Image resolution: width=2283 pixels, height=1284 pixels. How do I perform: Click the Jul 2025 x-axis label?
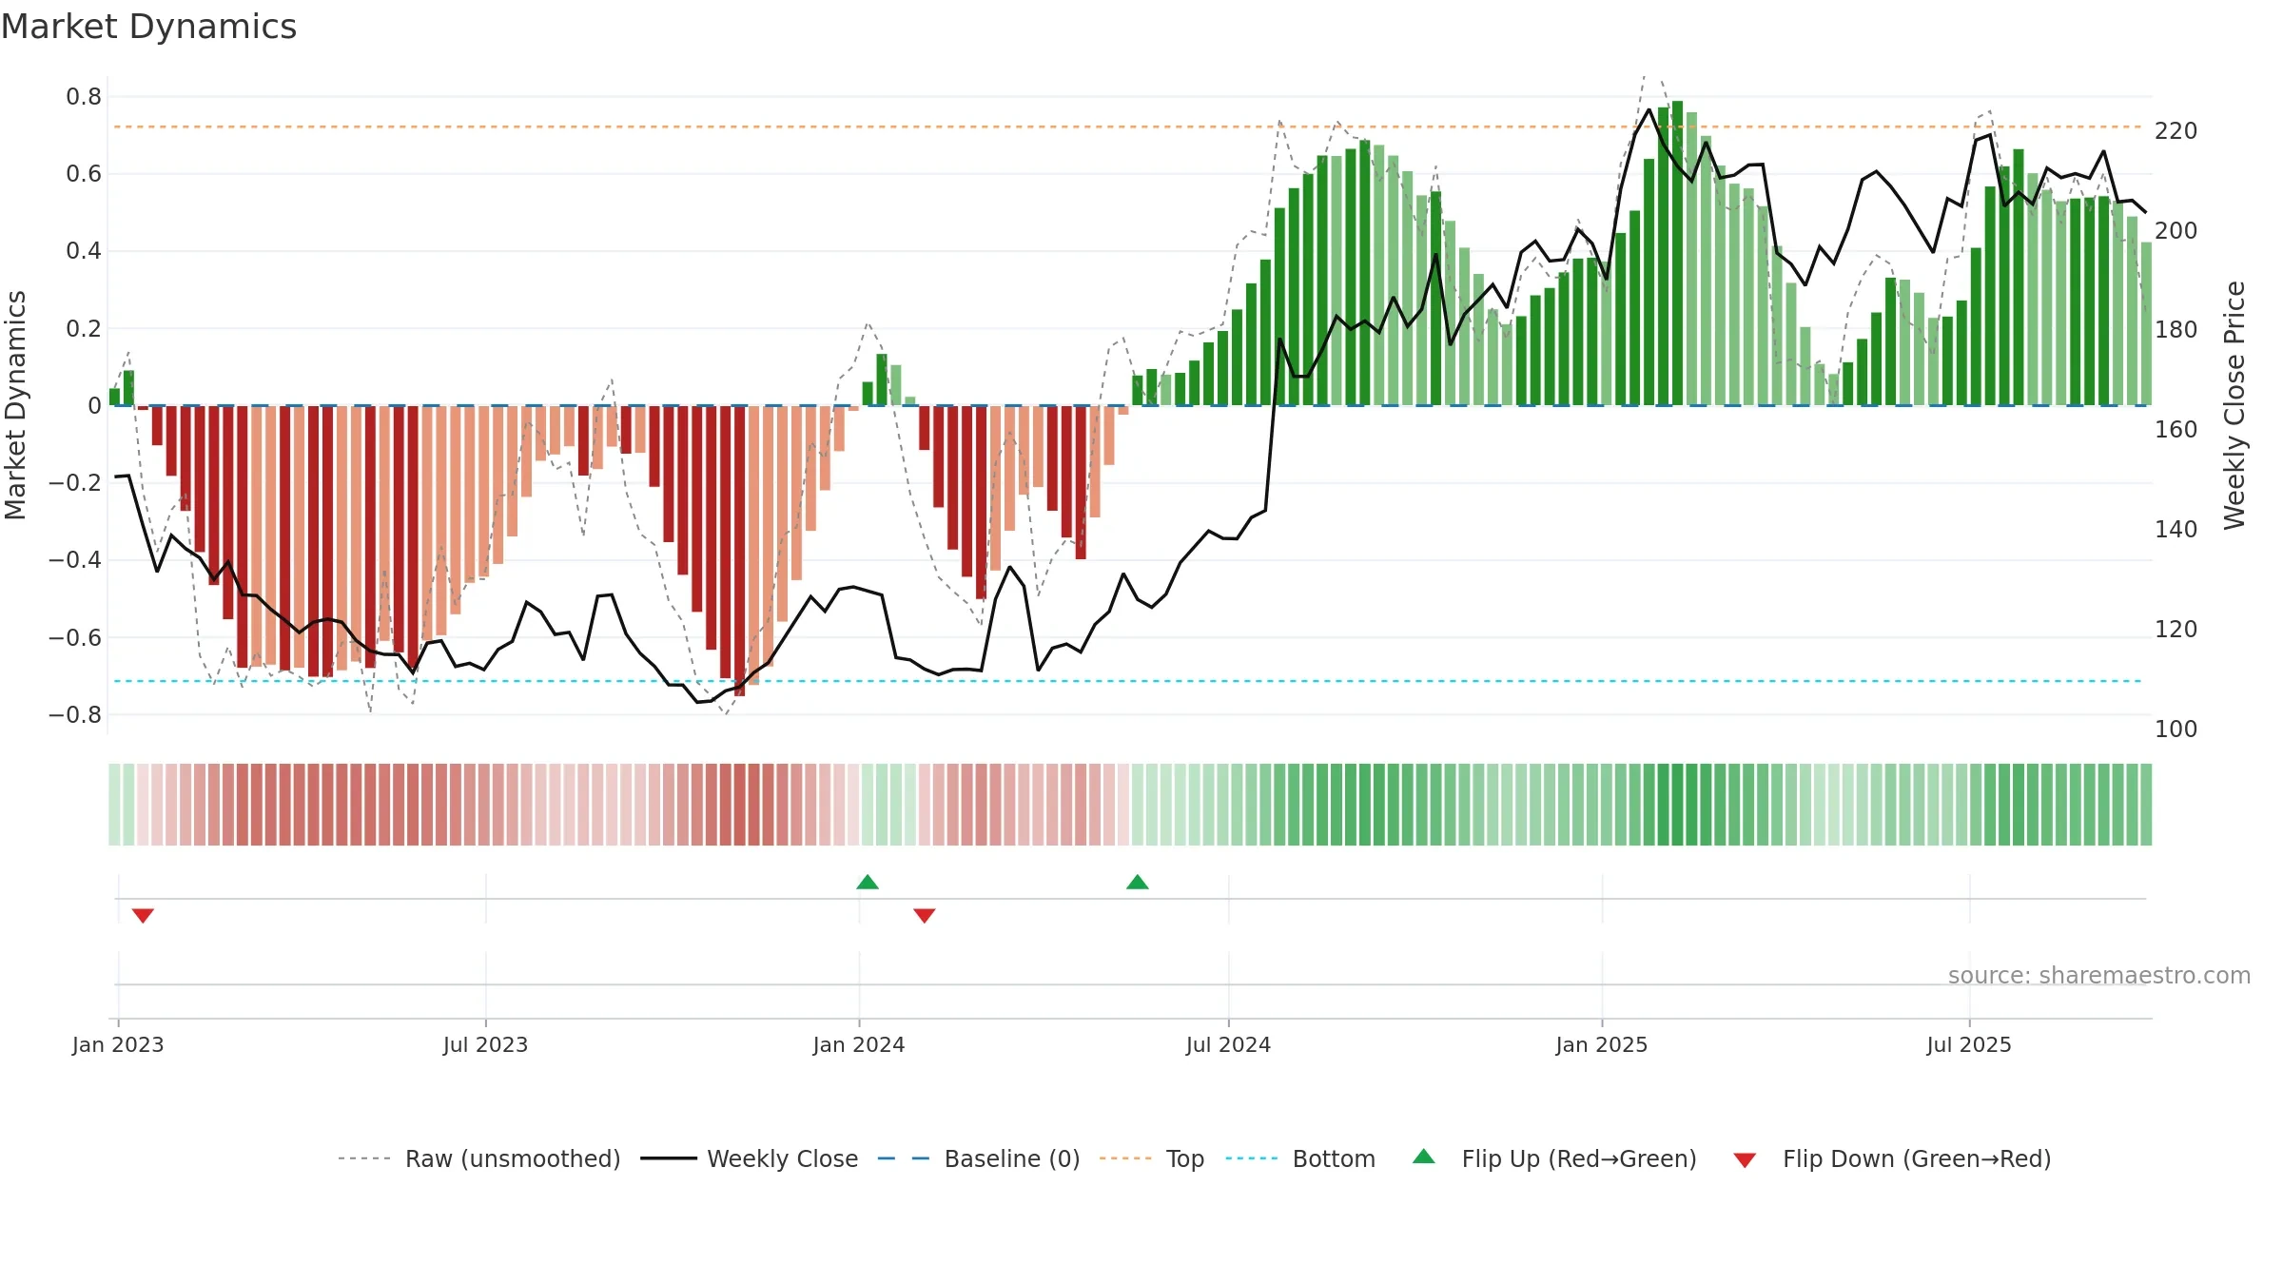(x=1969, y=1045)
